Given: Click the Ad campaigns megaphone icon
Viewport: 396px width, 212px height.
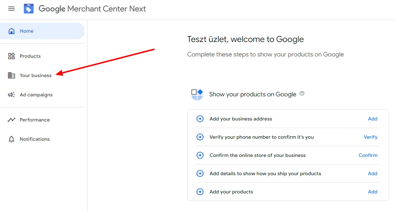Looking at the screenshot, I should pyautogui.click(x=11, y=95).
